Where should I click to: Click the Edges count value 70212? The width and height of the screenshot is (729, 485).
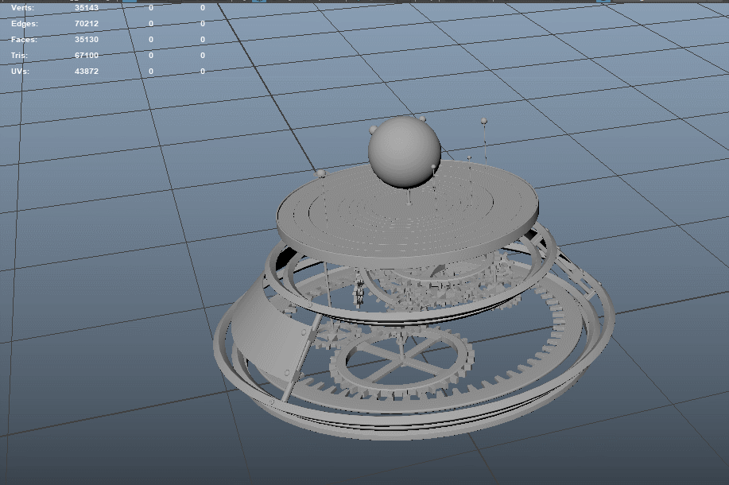[x=87, y=23]
